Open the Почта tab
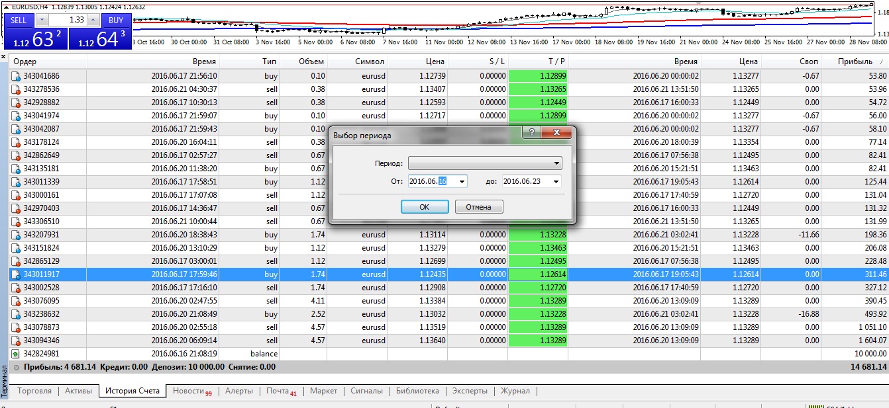 (281, 391)
